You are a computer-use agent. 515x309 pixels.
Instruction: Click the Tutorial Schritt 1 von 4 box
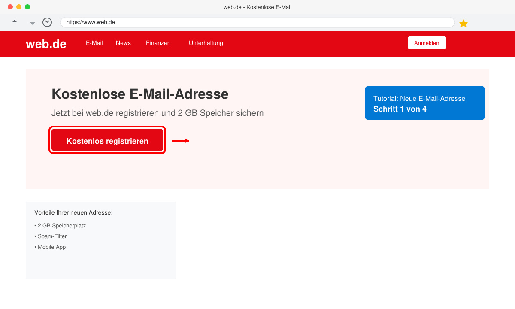point(425,103)
